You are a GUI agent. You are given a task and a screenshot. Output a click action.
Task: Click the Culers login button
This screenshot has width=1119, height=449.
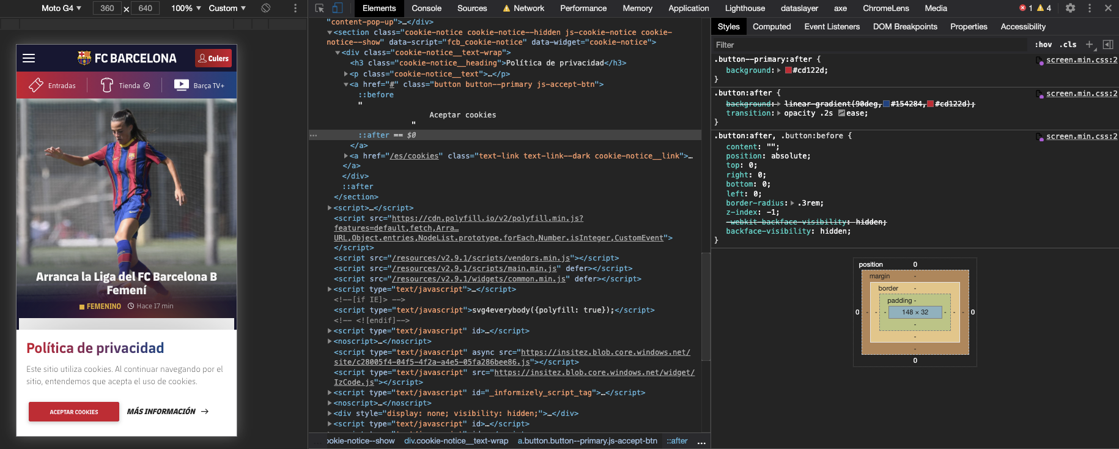pos(213,58)
